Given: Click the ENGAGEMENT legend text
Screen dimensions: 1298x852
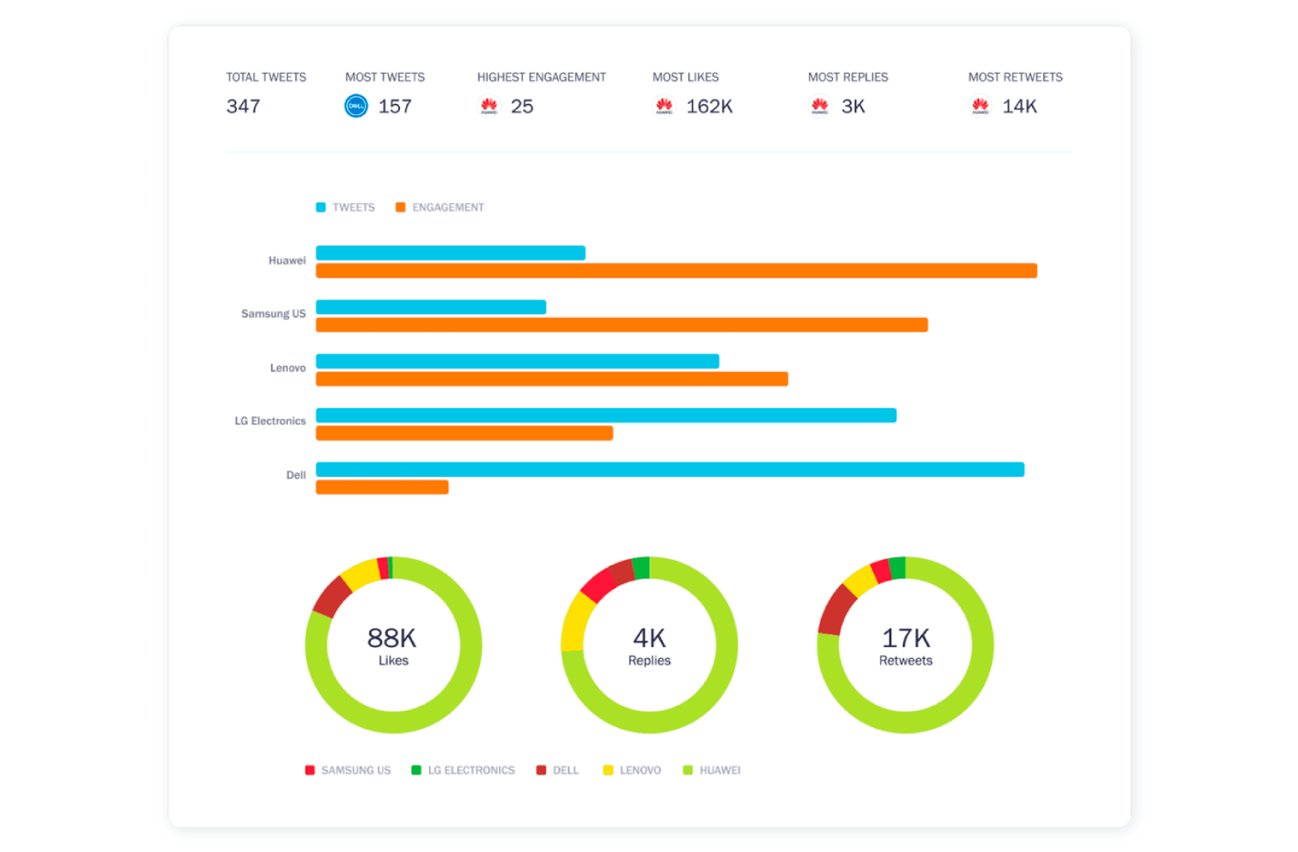Looking at the screenshot, I should pyautogui.click(x=448, y=208).
